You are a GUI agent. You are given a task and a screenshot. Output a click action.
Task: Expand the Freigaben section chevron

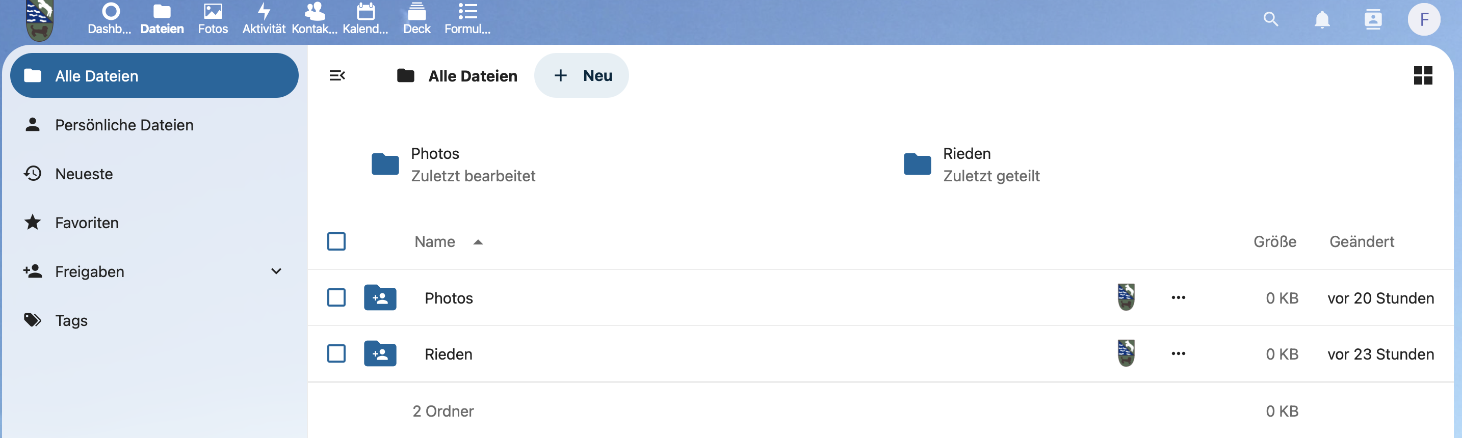(276, 271)
